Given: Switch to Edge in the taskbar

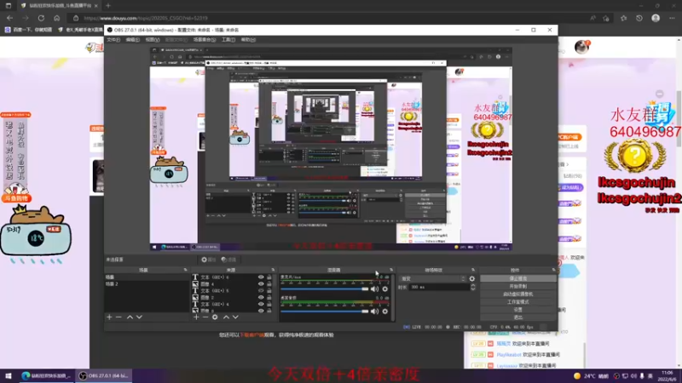Looking at the screenshot, I should (x=46, y=375).
